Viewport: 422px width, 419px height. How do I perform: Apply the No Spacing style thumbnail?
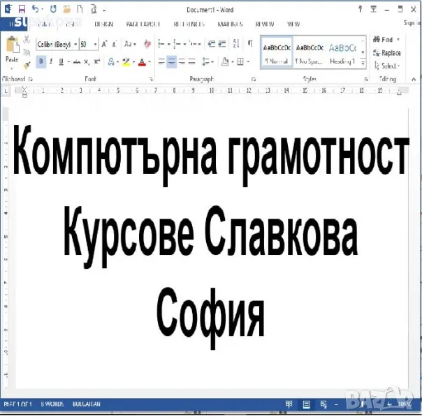(310, 53)
